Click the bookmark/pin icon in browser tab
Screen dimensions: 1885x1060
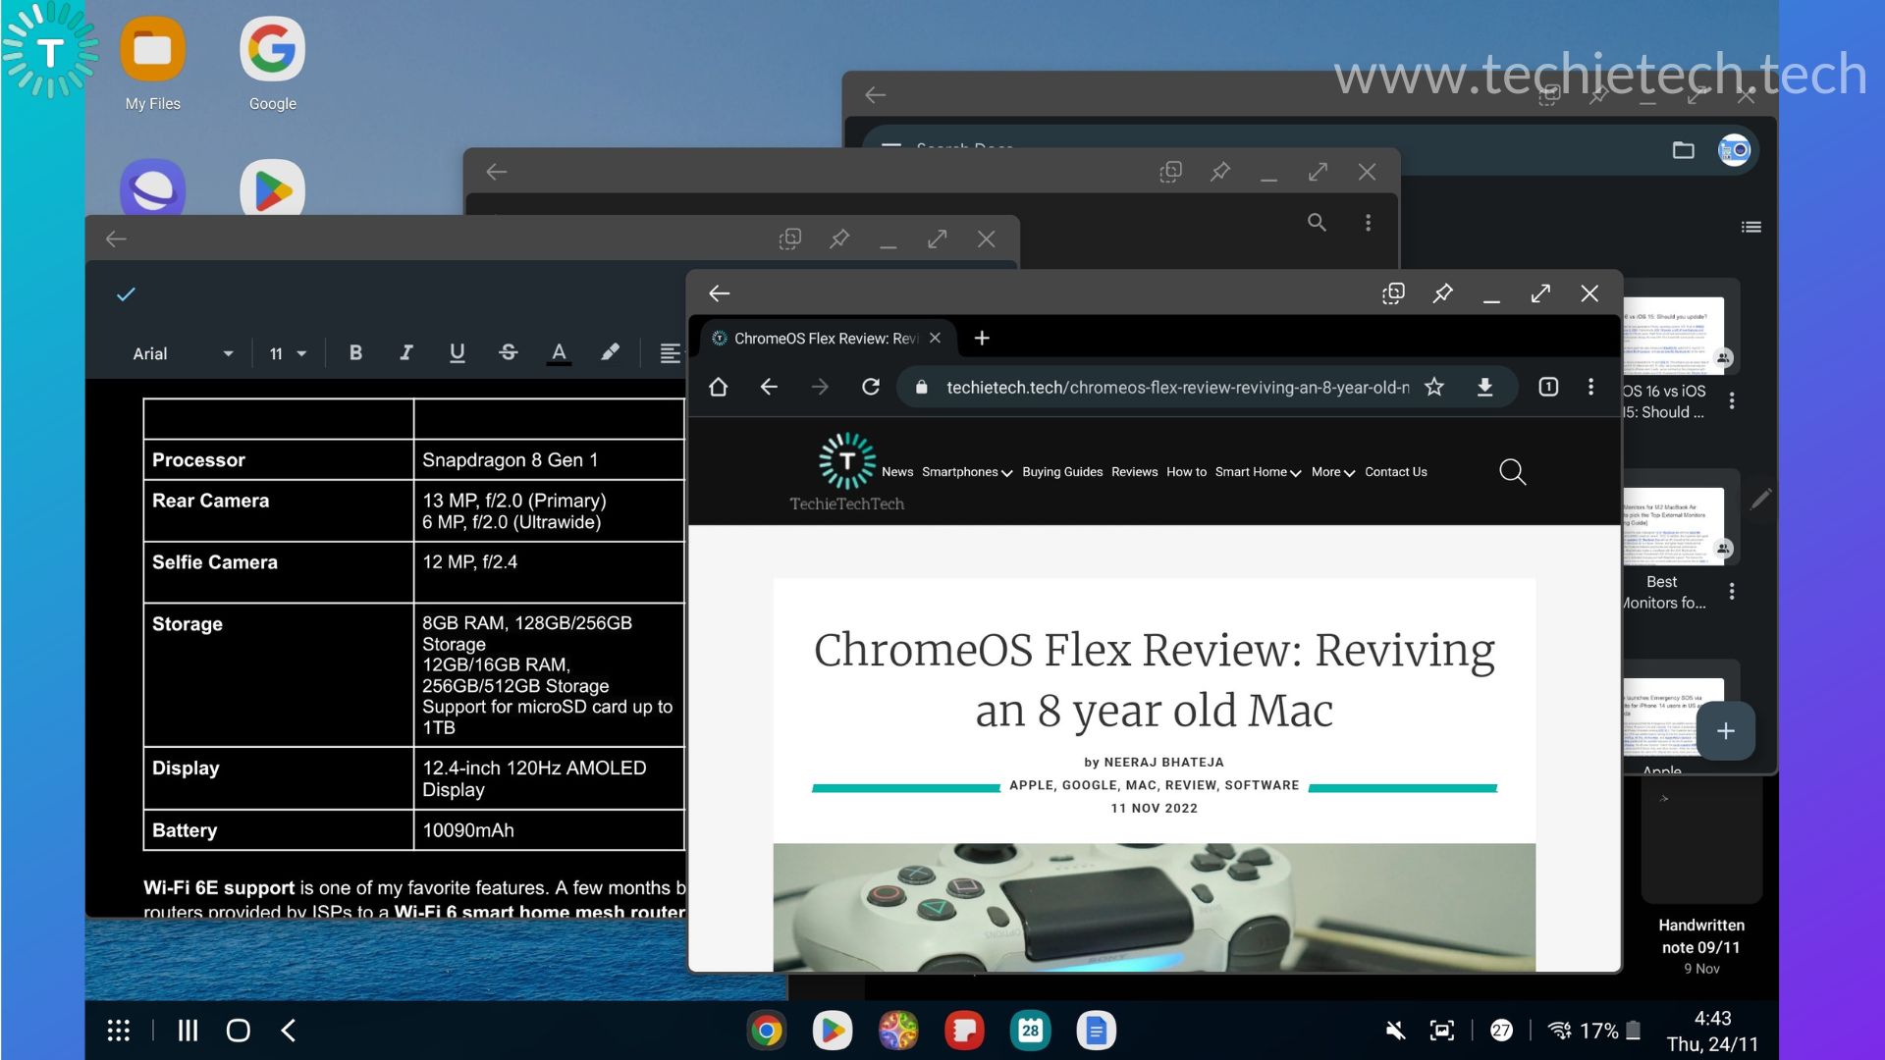1441,292
